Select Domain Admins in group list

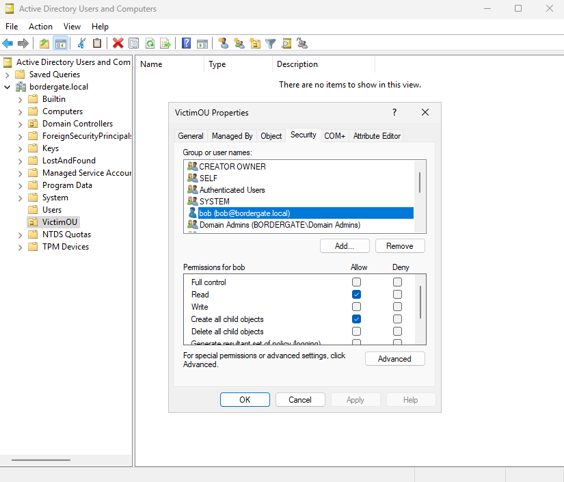pyautogui.click(x=279, y=225)
